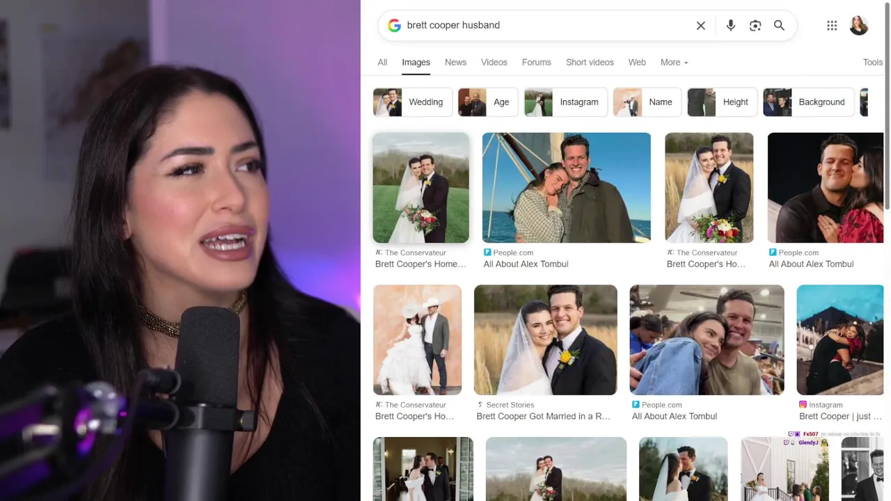Open the denim jacket selfie photo

[x=707, y=340]
